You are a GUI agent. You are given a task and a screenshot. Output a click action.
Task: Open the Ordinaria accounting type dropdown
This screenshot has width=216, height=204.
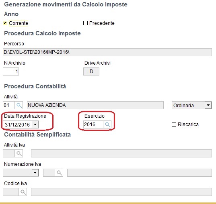click(208, 105)
